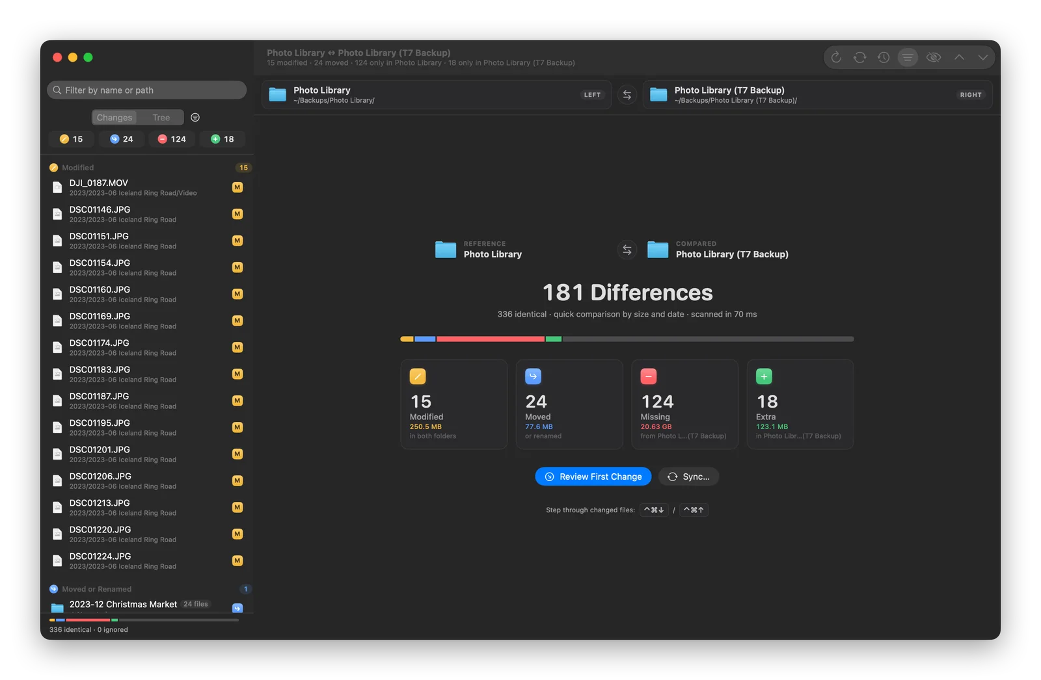Toggle the 24 moved filter chip
Image resolution: width=1041 pixels, height=680 pixels.
click(122, 139)
